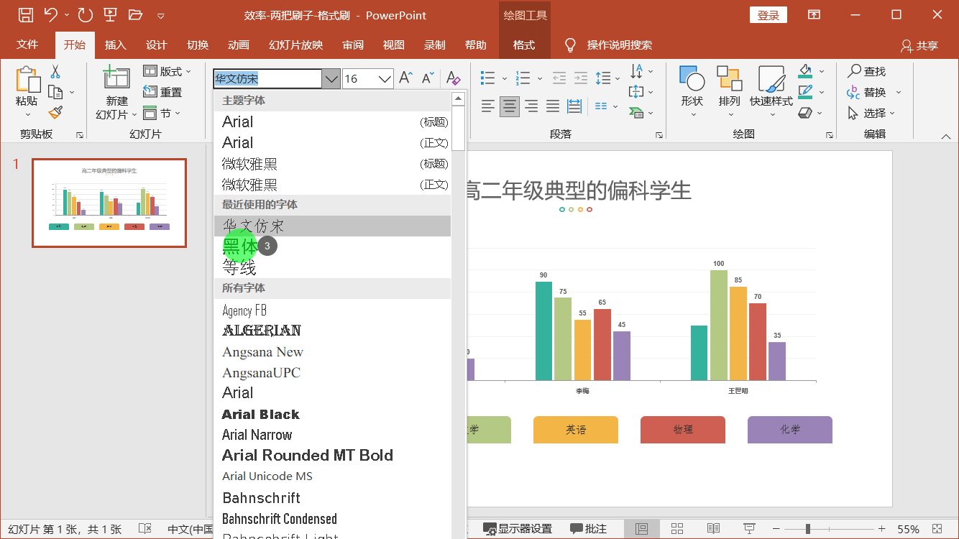Open 替换 replace dropdown
The height and width of the screenshot is (539, 959).
(x=873, y=92)
